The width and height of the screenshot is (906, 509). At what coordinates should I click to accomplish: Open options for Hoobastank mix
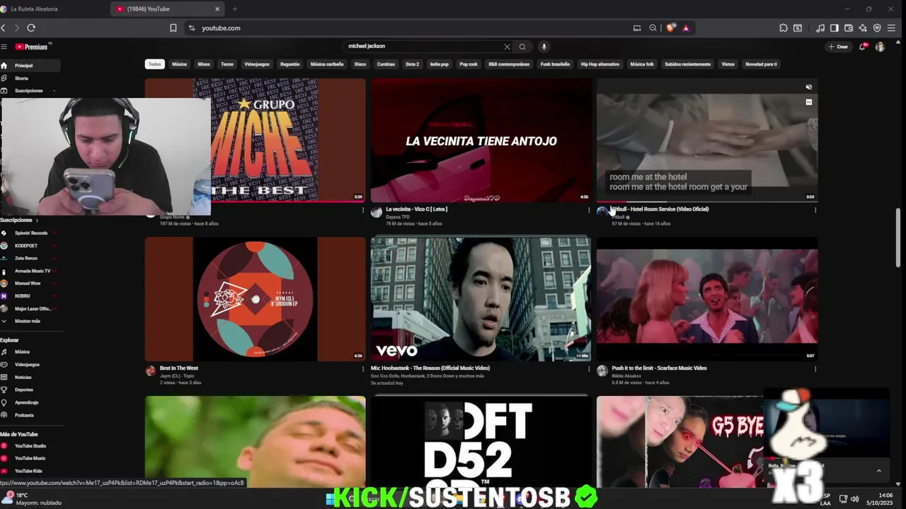click(x=589, y=369)
